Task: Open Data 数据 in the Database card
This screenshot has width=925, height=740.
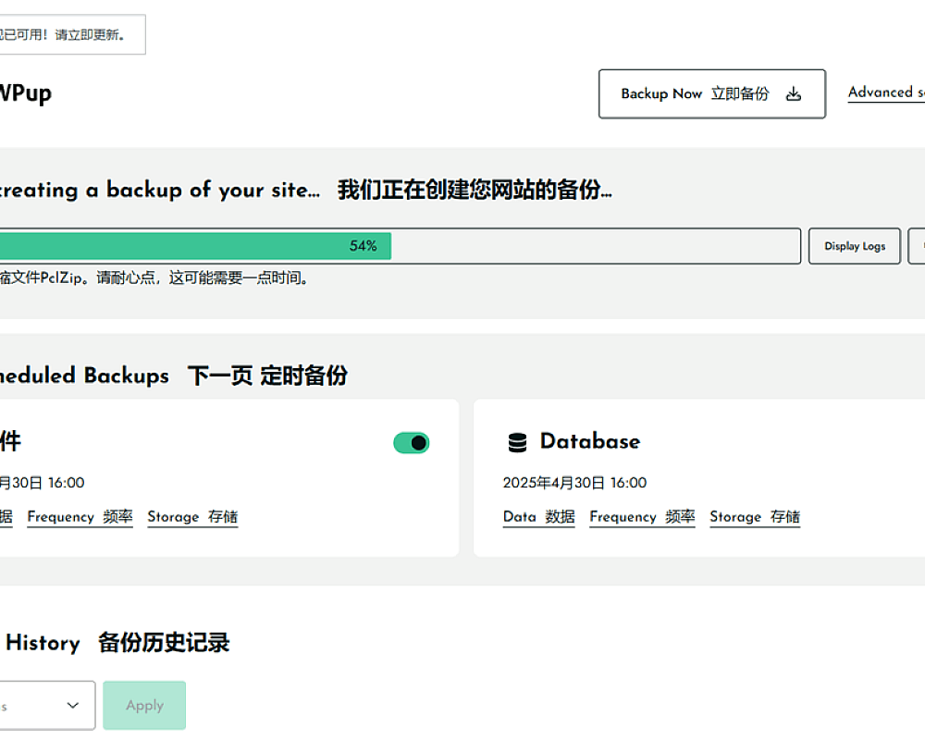Action: [538, 517]
